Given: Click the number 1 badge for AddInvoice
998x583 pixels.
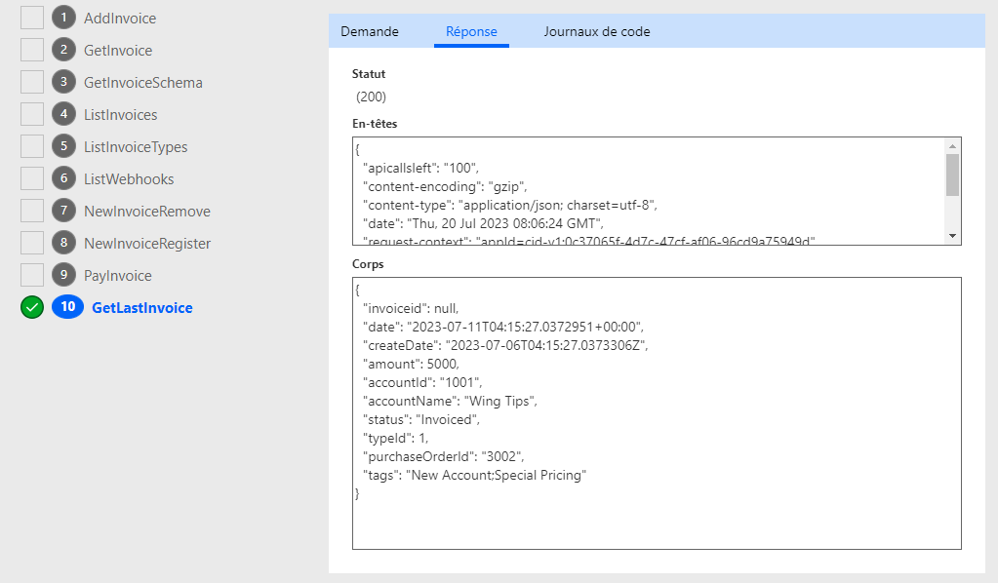Looking at the screenshot, I should click(x=64, y=18).
